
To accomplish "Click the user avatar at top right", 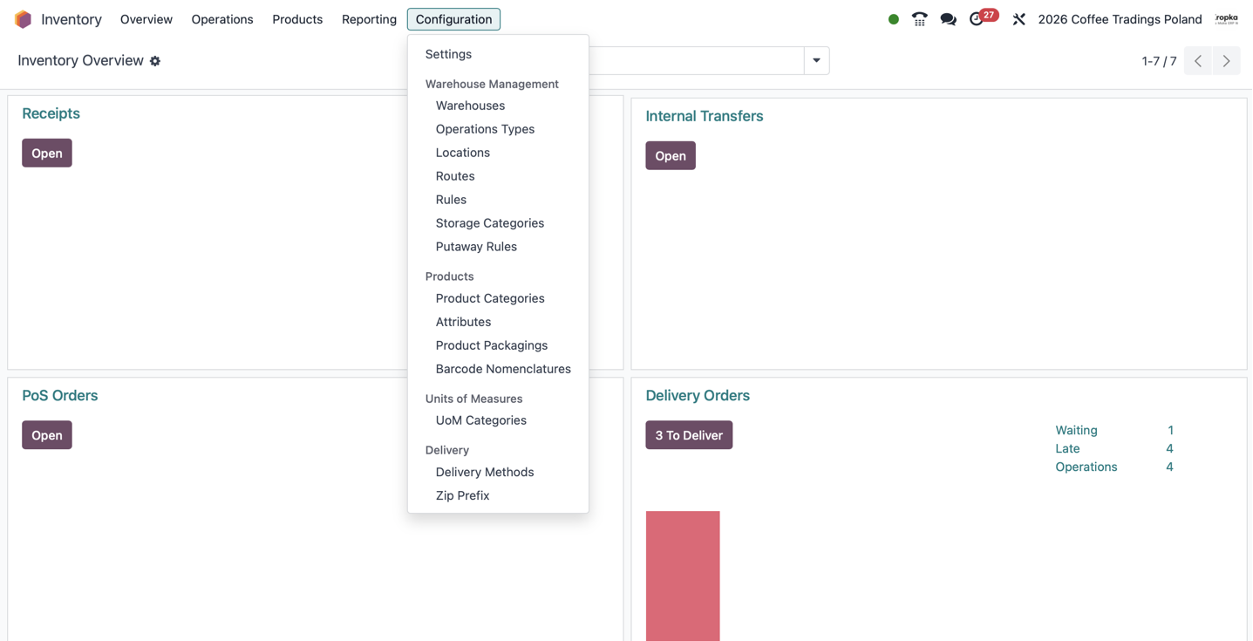I will [1227, 19].
